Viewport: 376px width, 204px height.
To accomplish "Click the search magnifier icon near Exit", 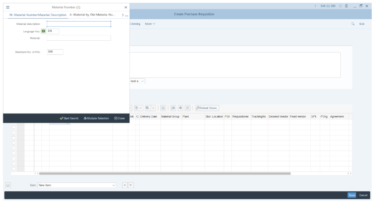I will pyautogui.click(x=352, y=24).
